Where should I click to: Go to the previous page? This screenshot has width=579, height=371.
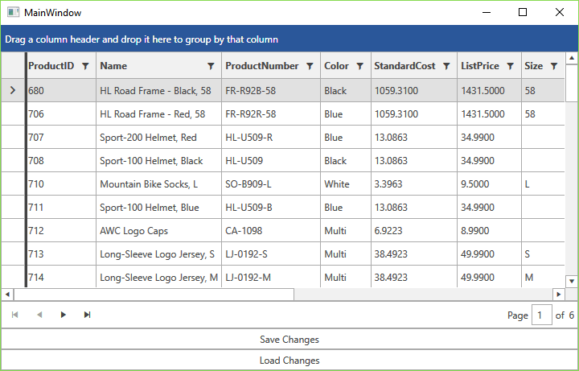(x=39, y=315)
